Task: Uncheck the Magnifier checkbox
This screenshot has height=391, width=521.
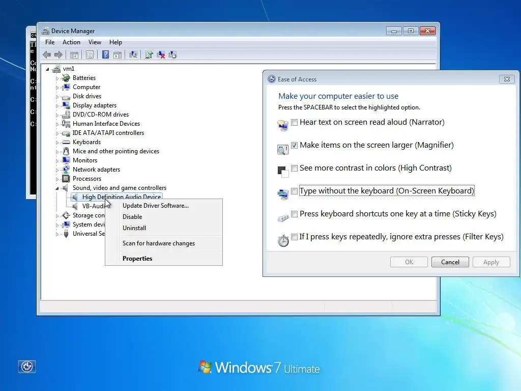Action: coord(295,145)
